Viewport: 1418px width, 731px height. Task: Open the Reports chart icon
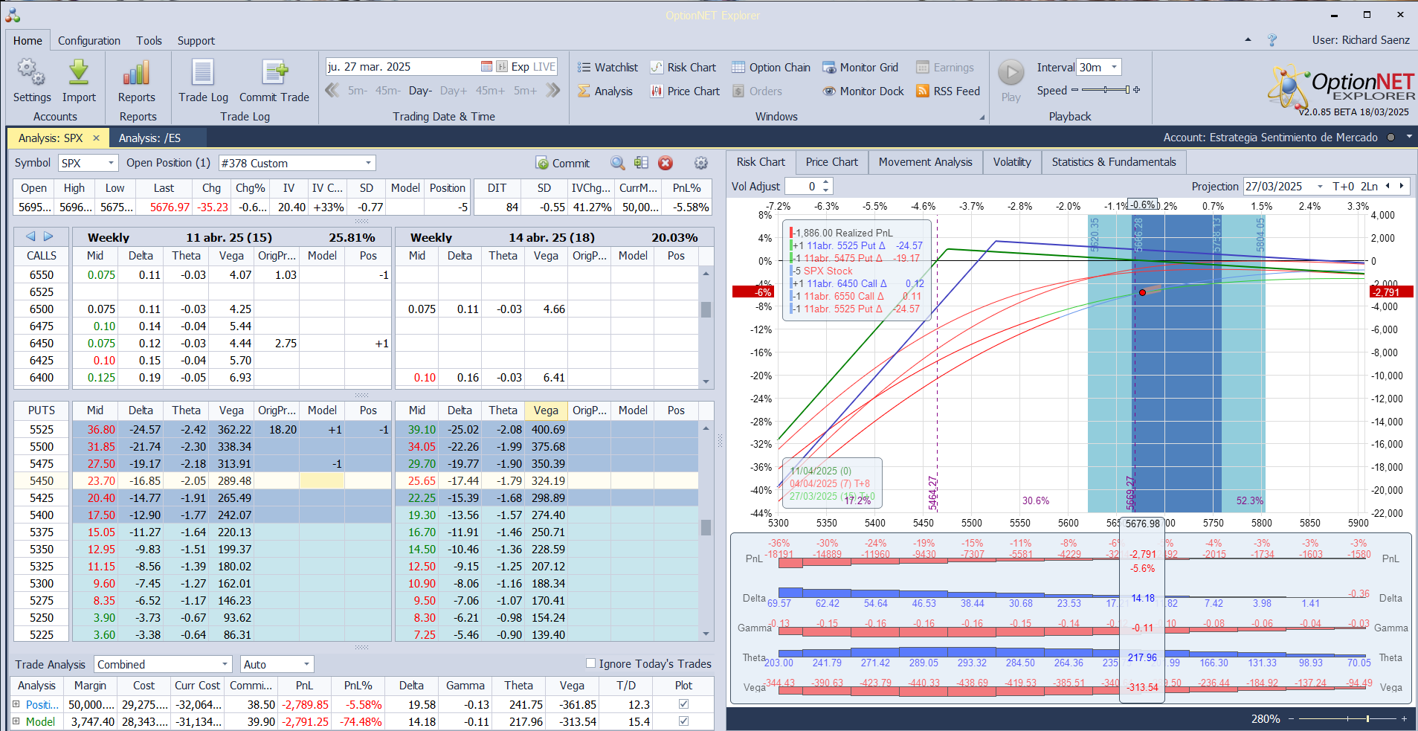coord(137,73)
